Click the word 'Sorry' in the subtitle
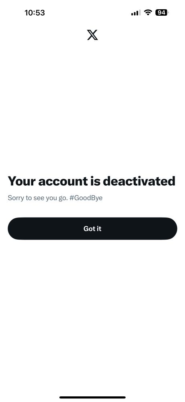Screen dimensions: 185x402 click(x=15, y=198)
